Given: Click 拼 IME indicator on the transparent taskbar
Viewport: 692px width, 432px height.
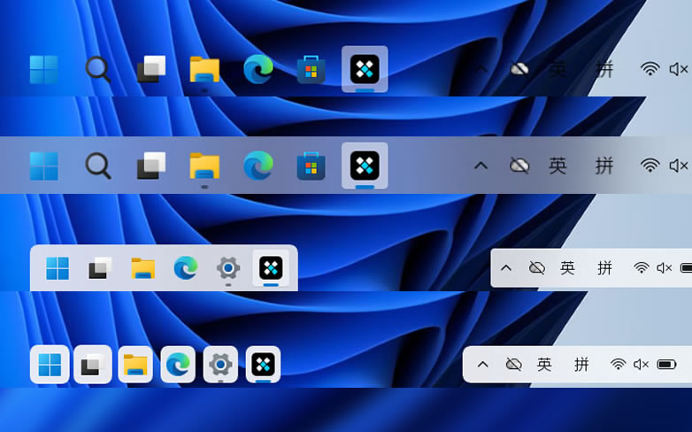Looking at the screenshot, I should pos(604,69).
